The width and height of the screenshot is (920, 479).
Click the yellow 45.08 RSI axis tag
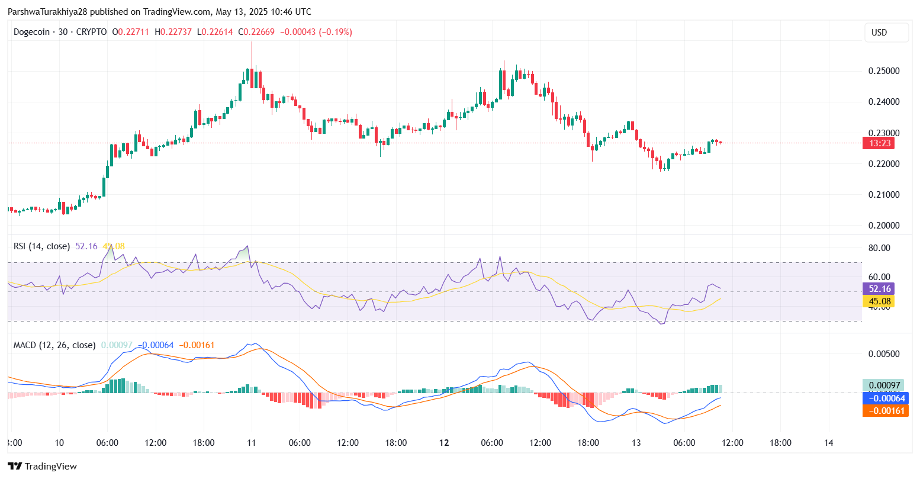[878, 302]
